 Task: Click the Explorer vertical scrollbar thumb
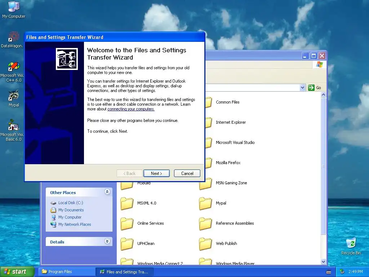click(323, 166)
